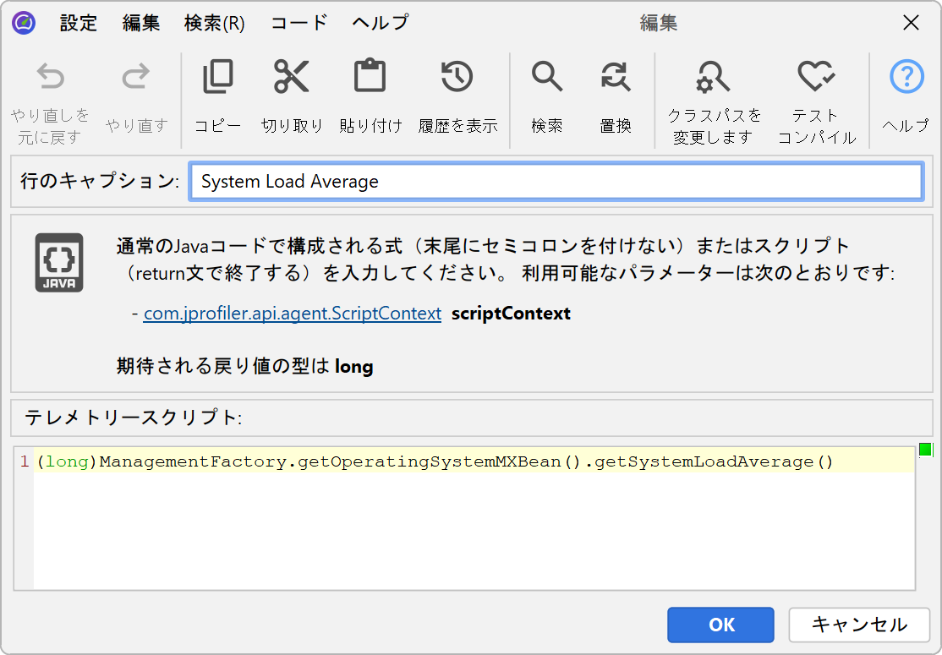942x655 pixels.
Task: Click into the 行のキャプション text field
Action: 556,182
